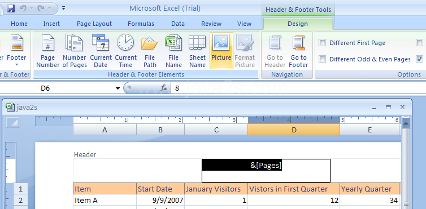Toggle the unchecked checkbox right of Different First Page
Screen dimensions: 426x209
point(419,43)
